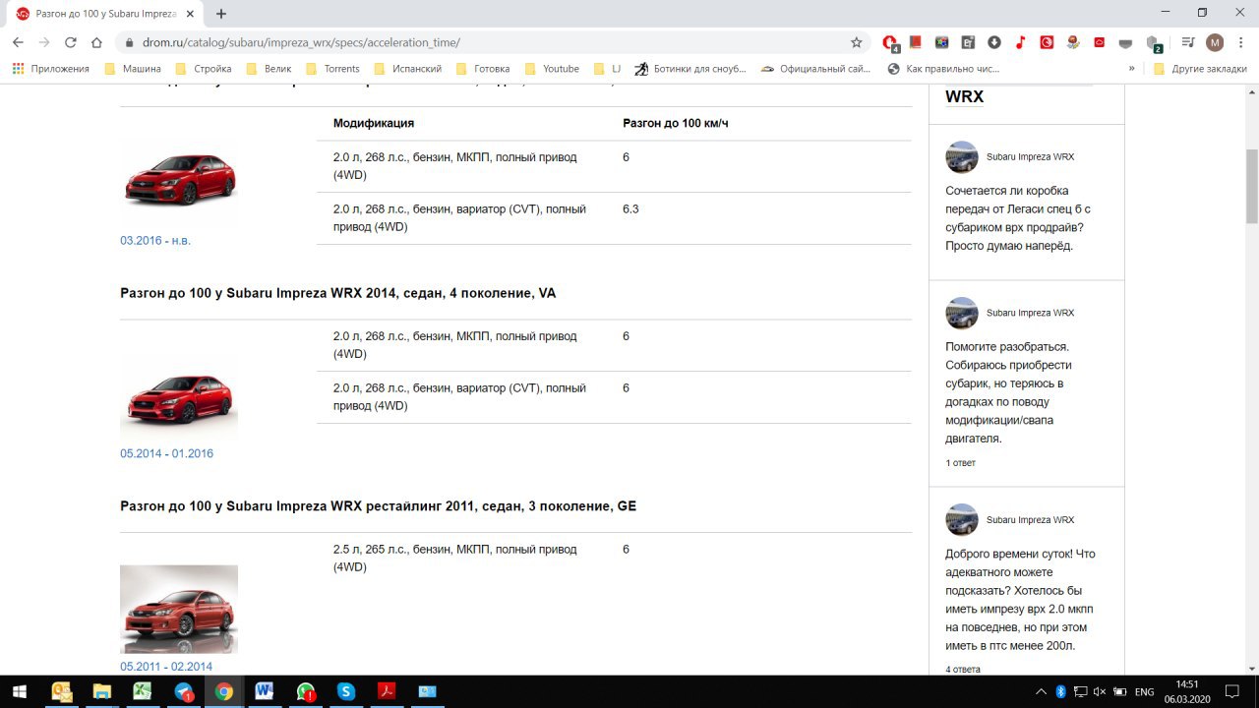Bookmark this page with the star icon
Image resolution: width=1259 pixels, height=708 pixels.
(x=856, y=42)
